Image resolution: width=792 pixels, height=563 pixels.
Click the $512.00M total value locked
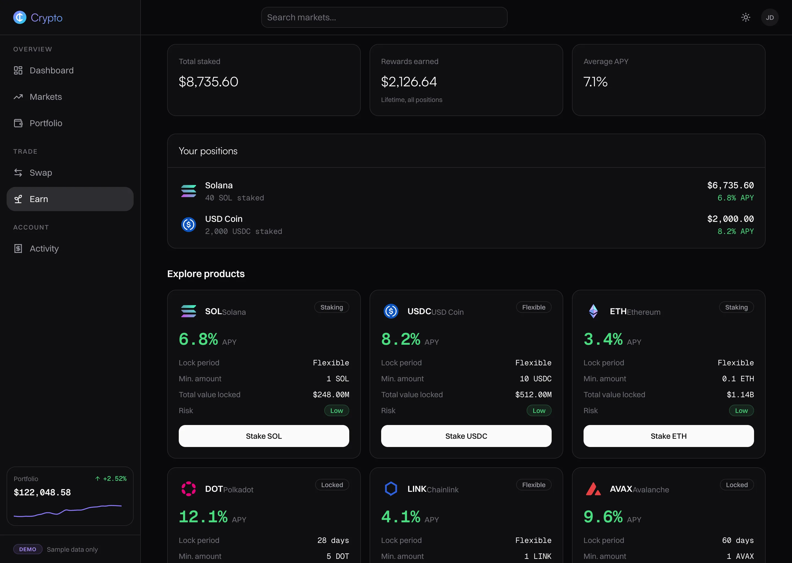point(533,394)
